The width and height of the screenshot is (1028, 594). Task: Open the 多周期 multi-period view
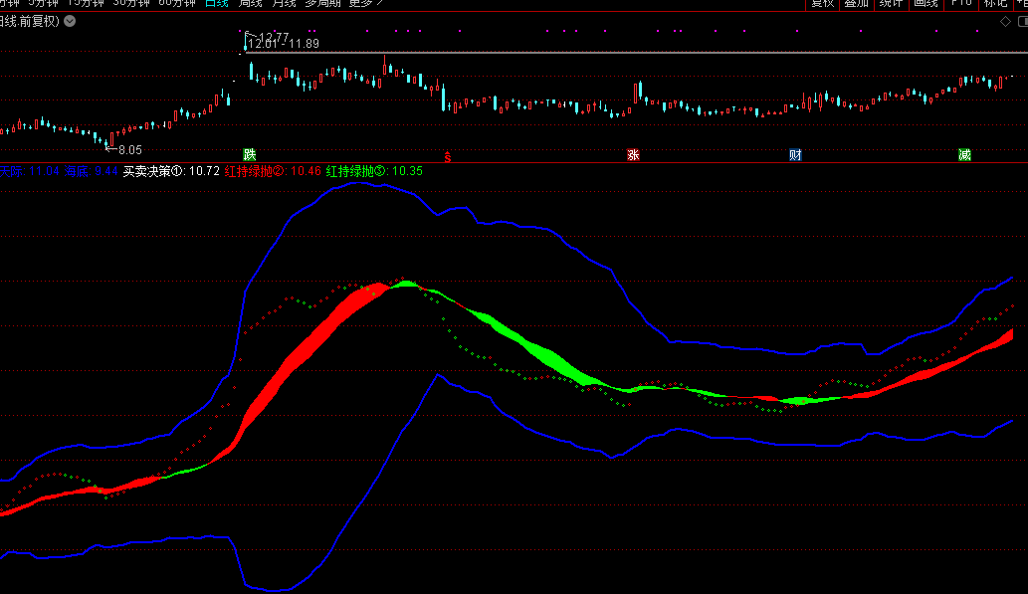[322, 3]
